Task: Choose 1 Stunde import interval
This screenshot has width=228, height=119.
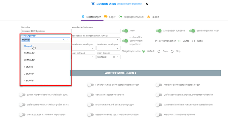Action: [46, 67]
